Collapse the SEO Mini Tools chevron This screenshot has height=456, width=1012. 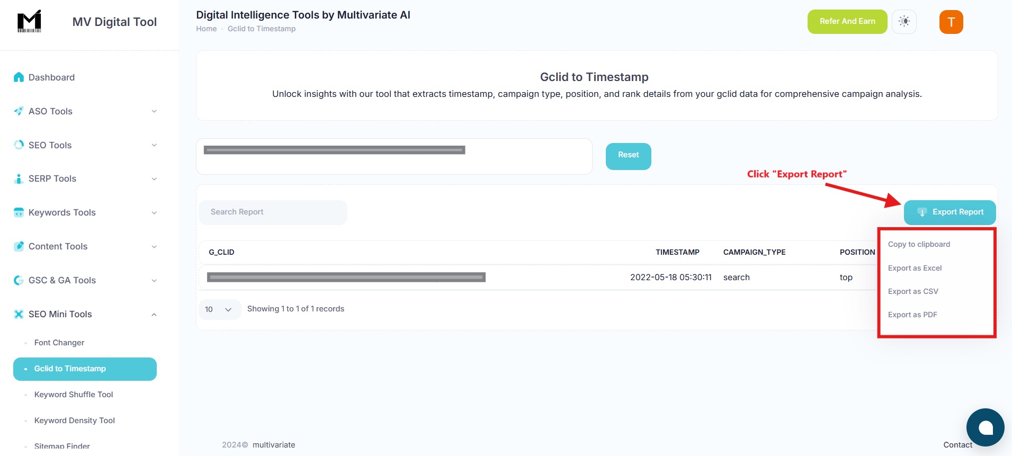click(154, 315)
